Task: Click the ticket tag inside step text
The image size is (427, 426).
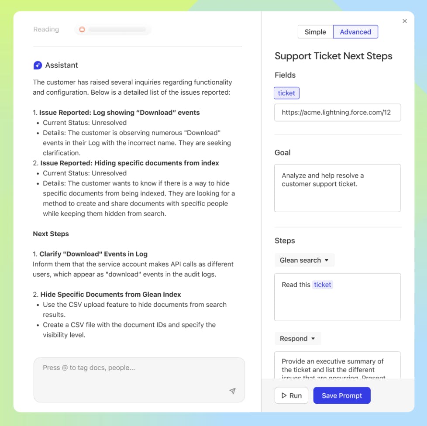Action: tap(323, 285)
